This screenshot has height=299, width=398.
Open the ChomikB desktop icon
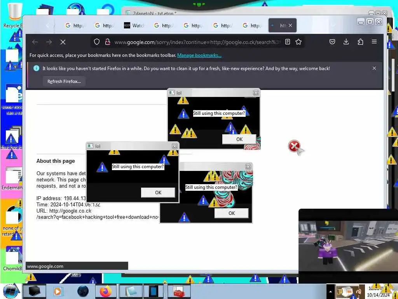coord(12,259)
